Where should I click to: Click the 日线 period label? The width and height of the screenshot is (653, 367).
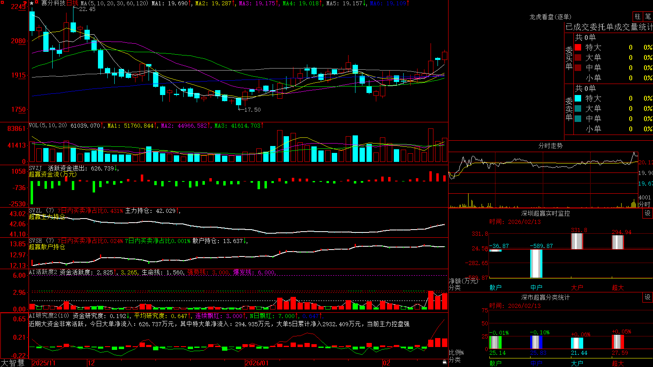[72, 3]
